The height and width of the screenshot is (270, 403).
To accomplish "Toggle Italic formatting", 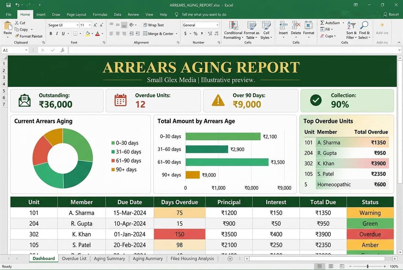I will [57, 33].
